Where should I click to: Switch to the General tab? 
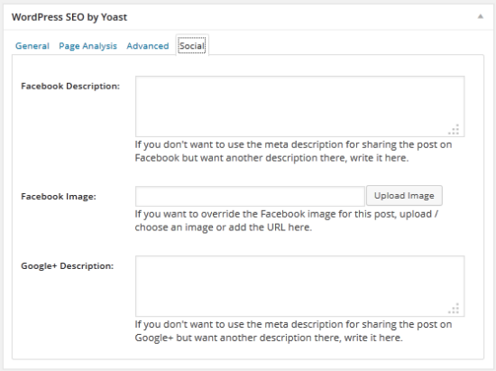click(x=32, y=46)
